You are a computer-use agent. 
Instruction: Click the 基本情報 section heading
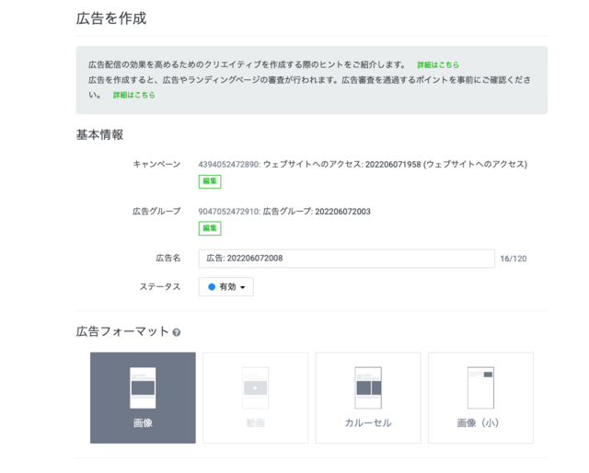(x=99, y=135)
